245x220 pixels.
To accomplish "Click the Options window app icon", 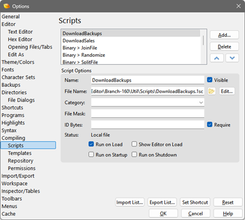I will click(x=7, y=6).
